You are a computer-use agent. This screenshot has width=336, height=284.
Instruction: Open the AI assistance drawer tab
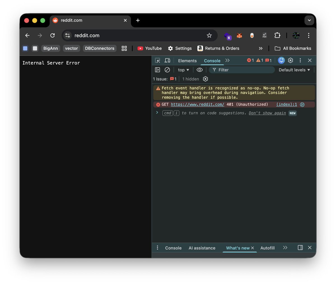click(202, 248)
